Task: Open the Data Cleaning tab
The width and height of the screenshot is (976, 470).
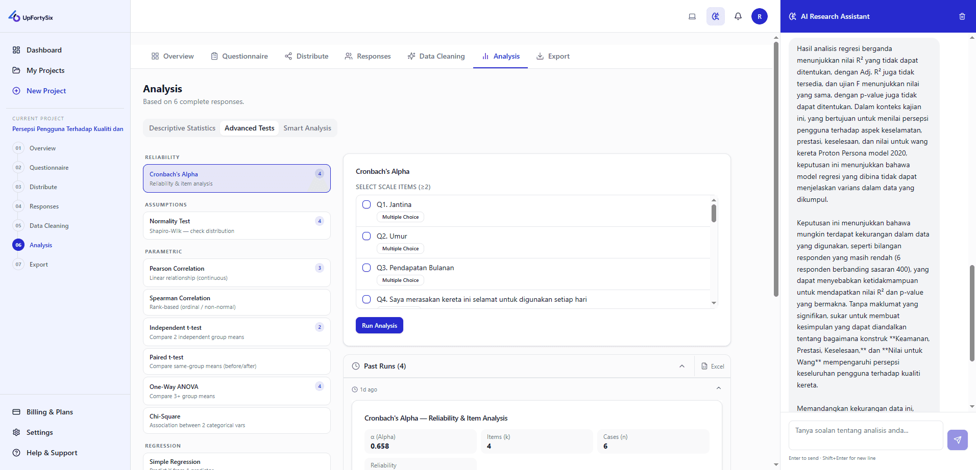Action: pyautogui.click(x=436, y=56)
